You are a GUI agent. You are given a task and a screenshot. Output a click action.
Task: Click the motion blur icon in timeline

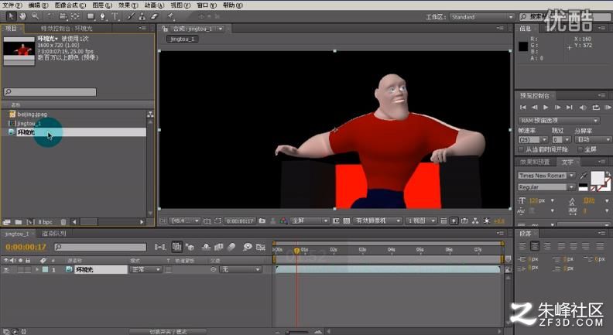point(232,247)
